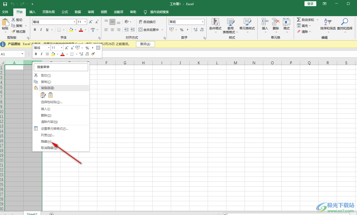This screenshot has height=215, width=357.
Task: Open the font group dialog launcher
Action: pos(99,38)
